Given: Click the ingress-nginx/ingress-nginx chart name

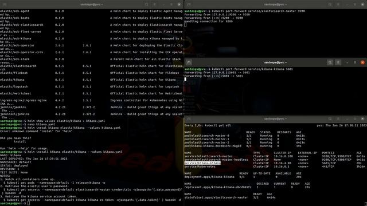Looking at the screenshot, I should [23, 101].
